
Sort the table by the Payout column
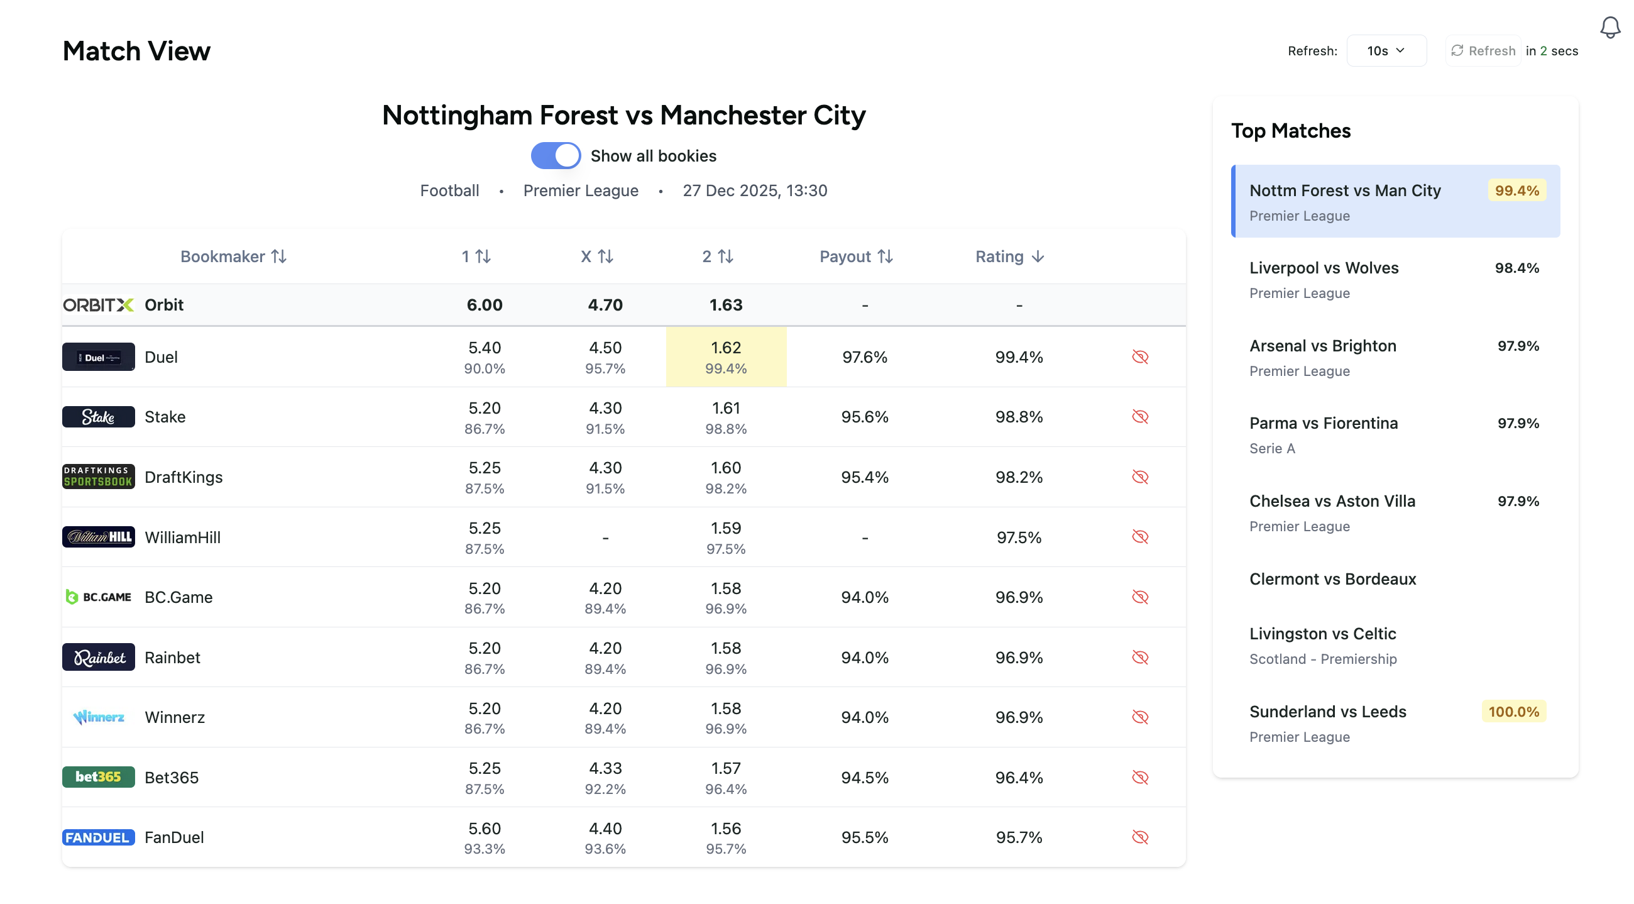pos(856,257)
